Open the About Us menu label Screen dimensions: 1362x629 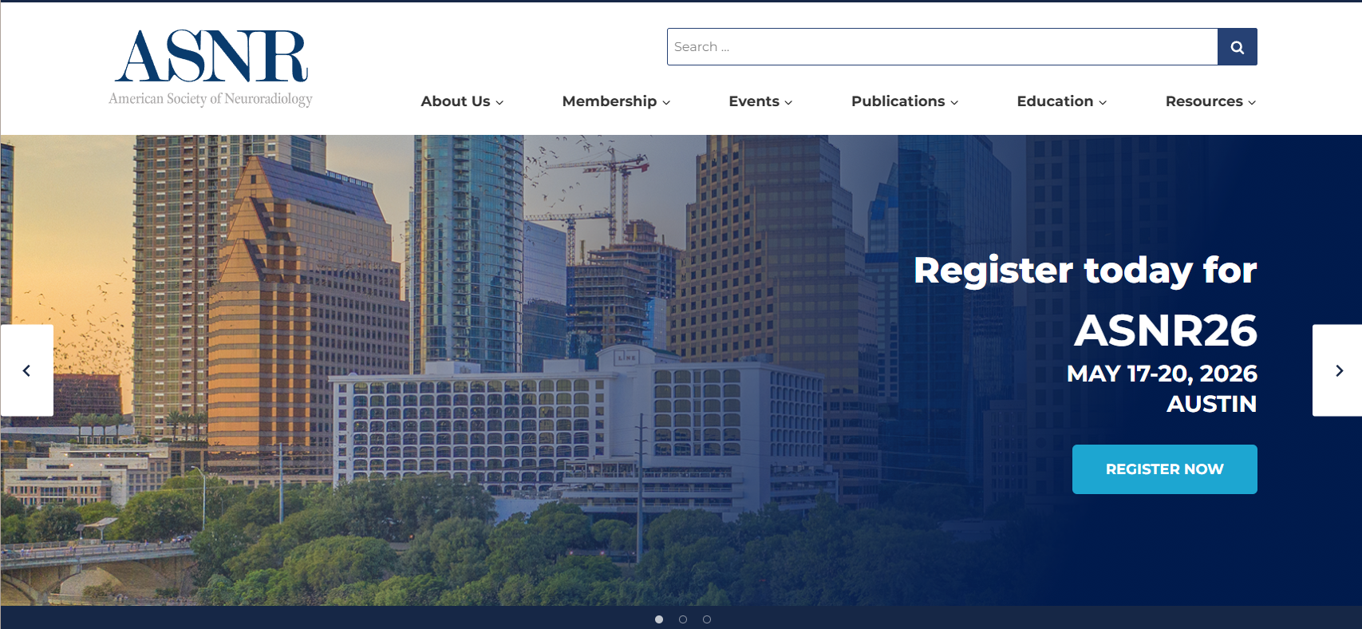coord(455,101)
